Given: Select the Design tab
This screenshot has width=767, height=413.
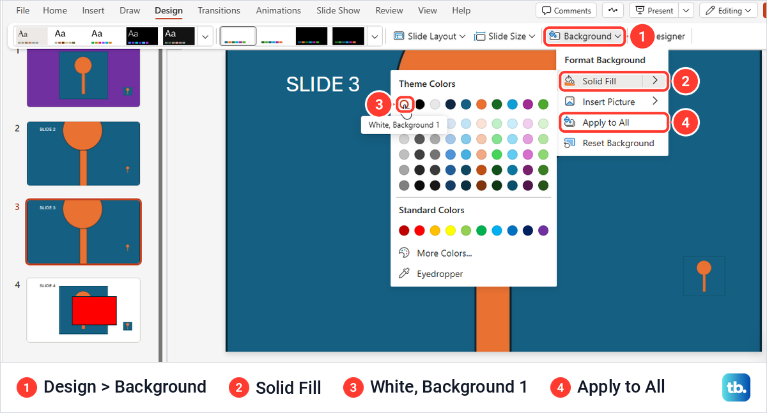Looking at the screenshot, I should tap(169, 10).
